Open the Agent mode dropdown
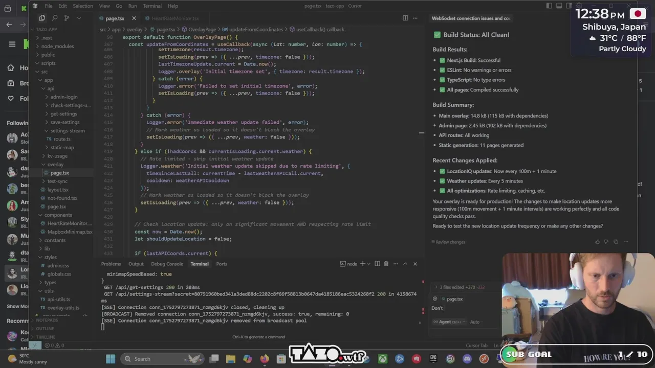This screenshot has width=655, height=368. point(449,322)
